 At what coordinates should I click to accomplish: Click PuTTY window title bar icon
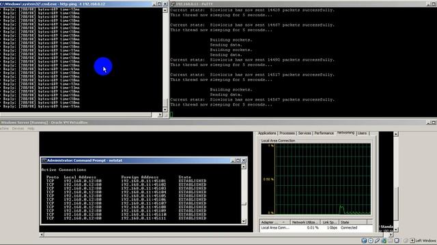(x=173, y=4)
